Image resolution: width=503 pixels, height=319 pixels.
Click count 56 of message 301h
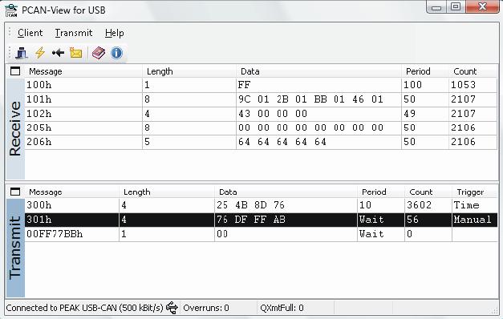[412, 220]
